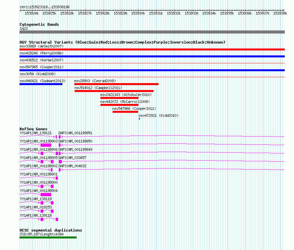Select the YY1AP1|NM_001198901 transcript label
Screen dimensions: 294x250
[39, 174]
